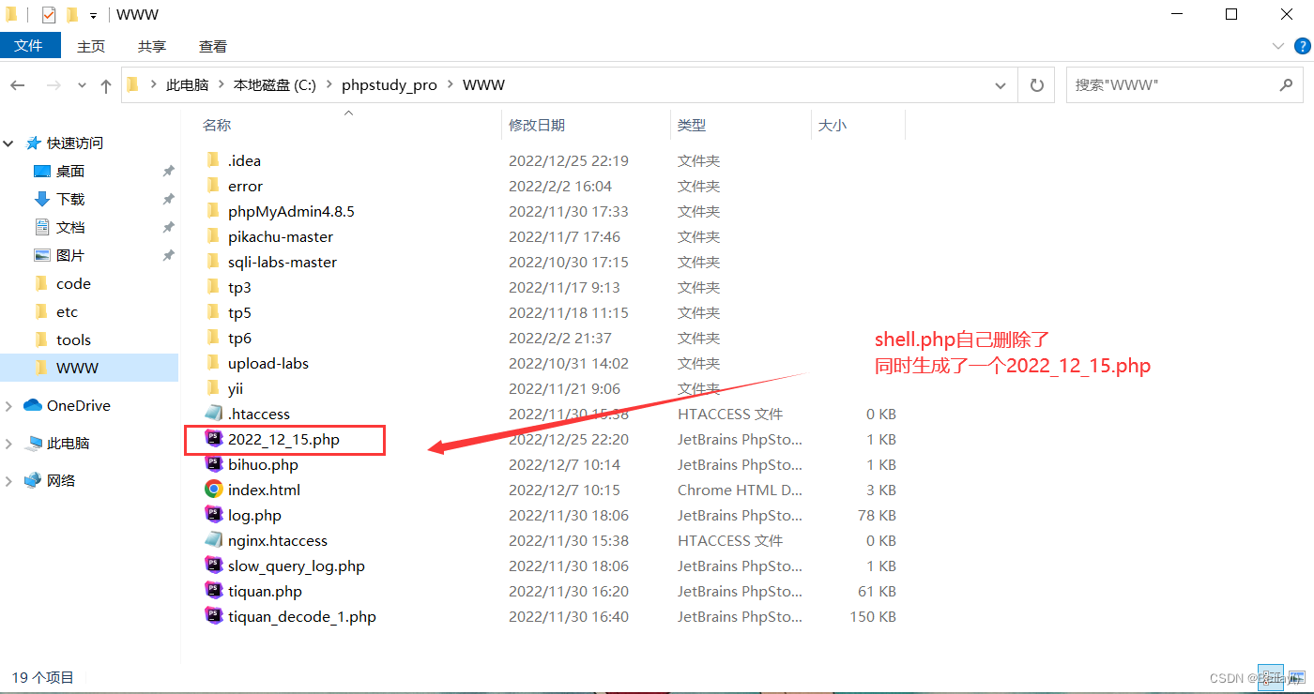Click the back navigation arrow
The height and width of the screenshot is (694, 1314).
[18, 85]
